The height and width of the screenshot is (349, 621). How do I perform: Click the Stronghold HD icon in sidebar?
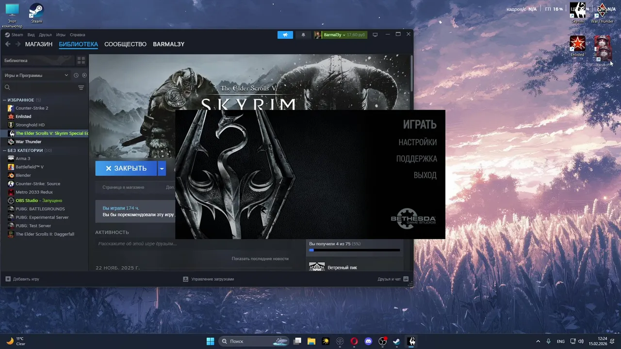[11, 125]
